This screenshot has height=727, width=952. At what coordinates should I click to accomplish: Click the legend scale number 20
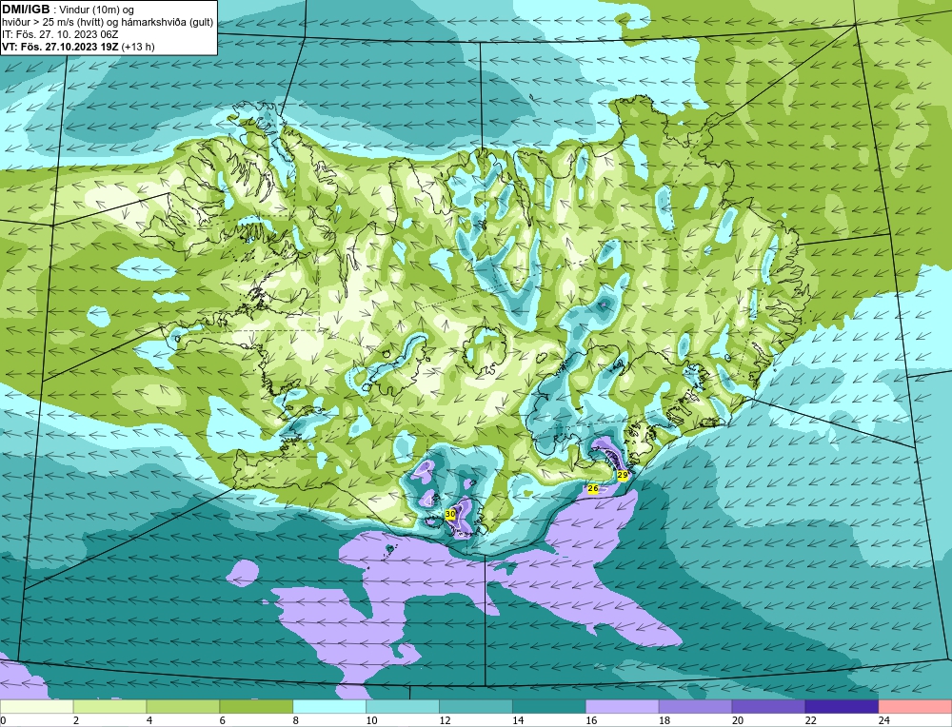pos(737,720)
